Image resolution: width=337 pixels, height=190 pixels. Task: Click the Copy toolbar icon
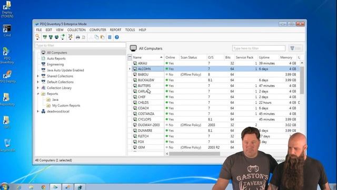(96, 37)
